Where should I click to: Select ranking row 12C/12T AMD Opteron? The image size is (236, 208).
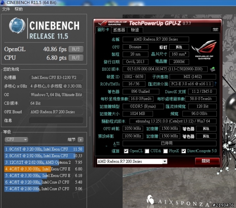[44, 162]
